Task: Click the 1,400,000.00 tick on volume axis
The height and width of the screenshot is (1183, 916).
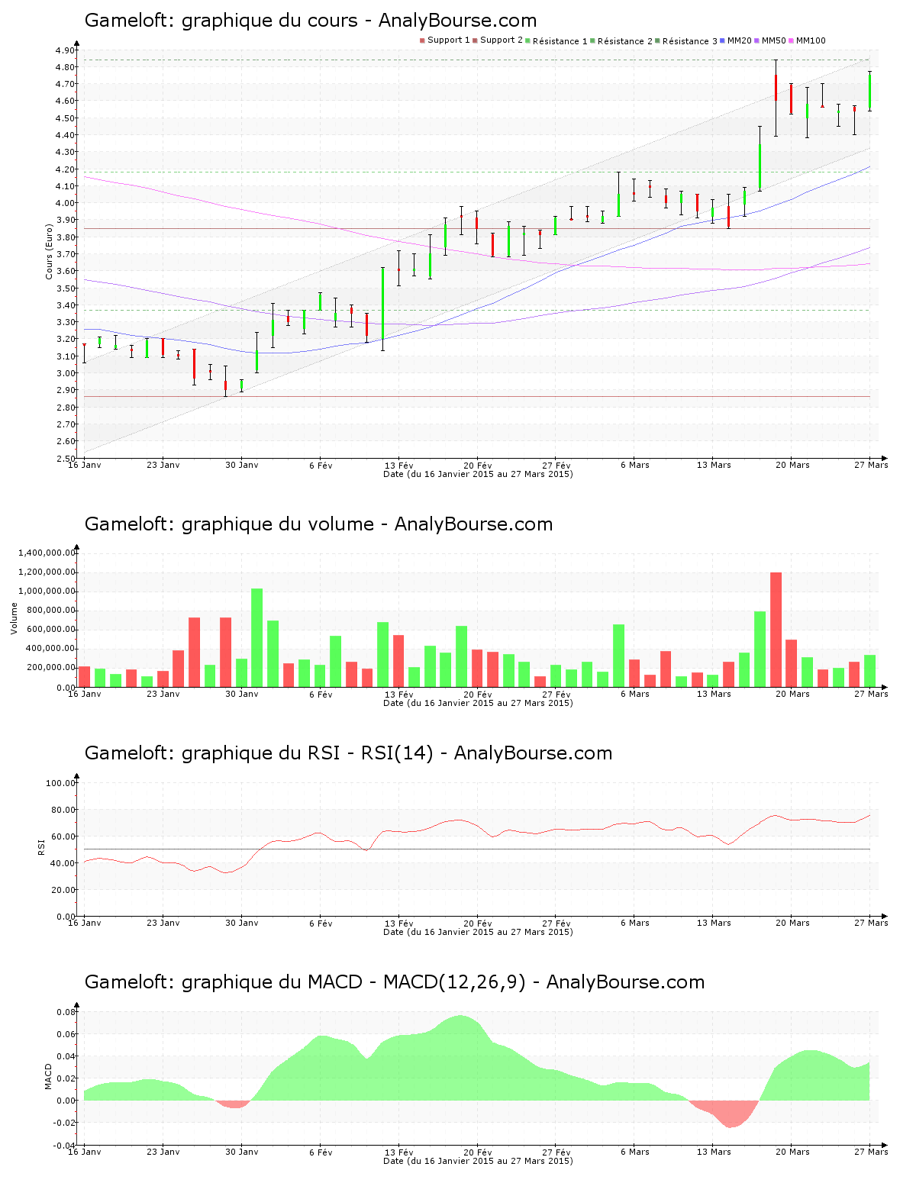Action: pyautogui.click(x=45, y=553)
